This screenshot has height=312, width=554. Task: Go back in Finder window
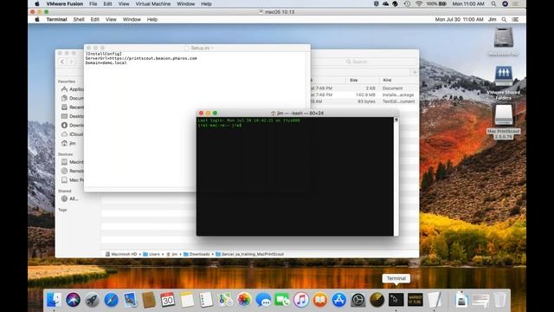62,62
